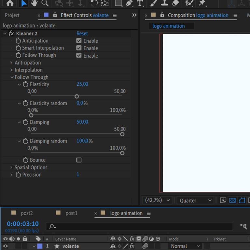250x250 pixels.
Task: Uncheck Smart Interpolation Enable checkbox
Action: point(79,48)
